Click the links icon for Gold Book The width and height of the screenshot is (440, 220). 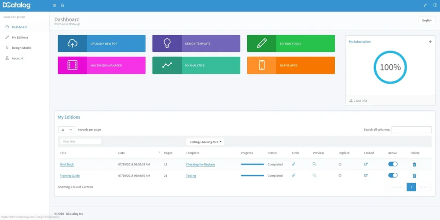click(x=293, y=164)
